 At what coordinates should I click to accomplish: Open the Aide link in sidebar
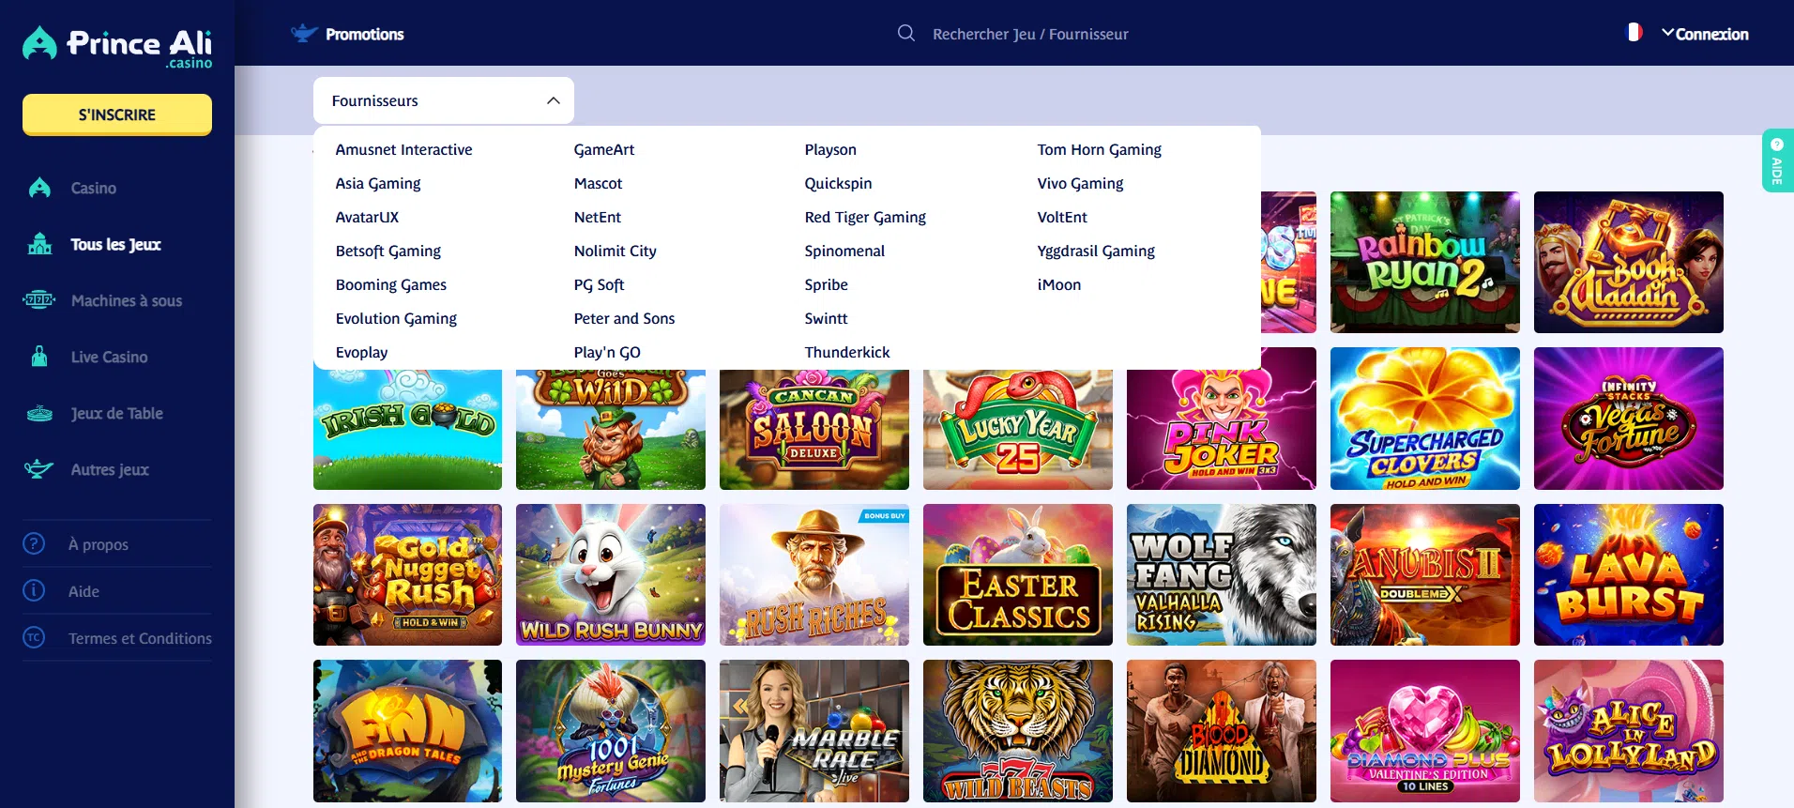[84, 591]
